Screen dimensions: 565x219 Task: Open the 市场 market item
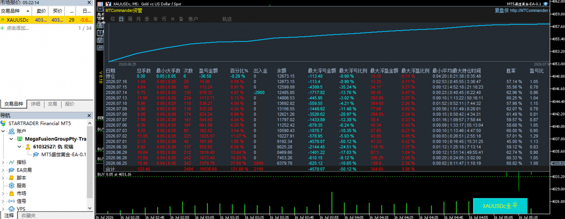pos(21,193)
